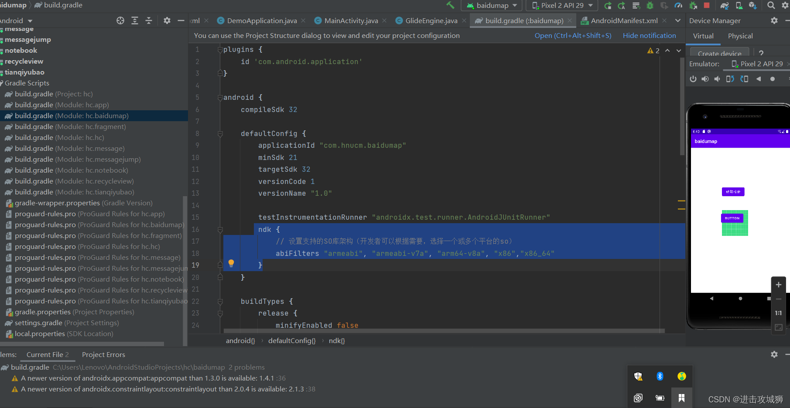Click emulator 1:1 actual size button
This screenshot has height=408, width=790.
tap(779, 313)
